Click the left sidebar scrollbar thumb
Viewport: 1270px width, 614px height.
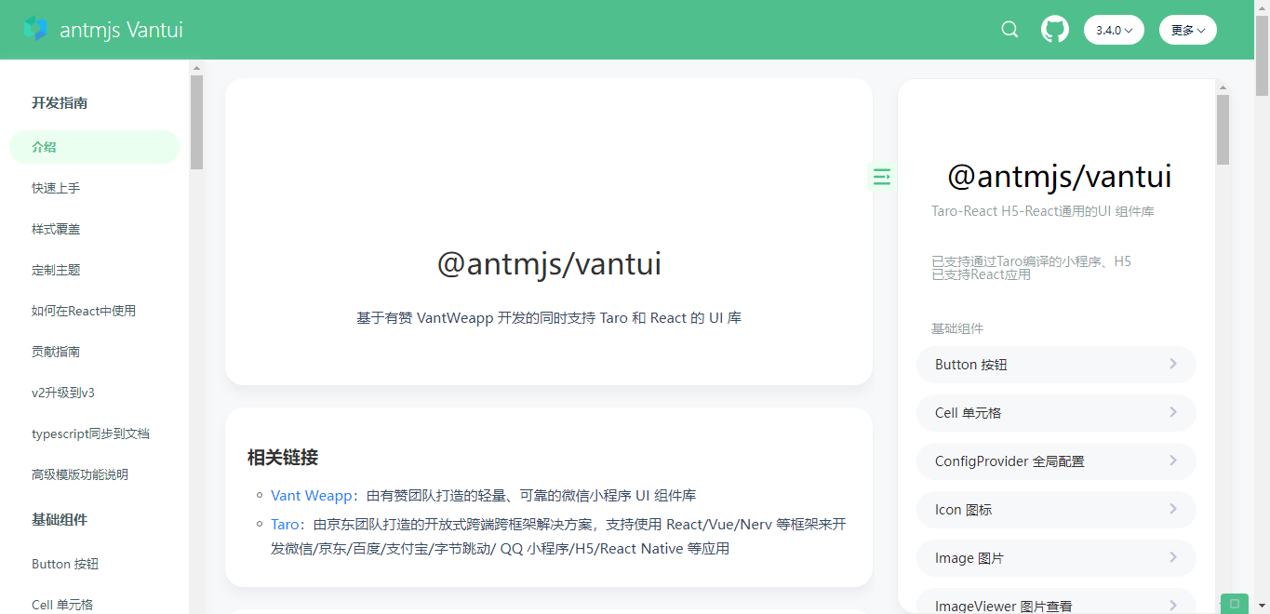(196, 122)
